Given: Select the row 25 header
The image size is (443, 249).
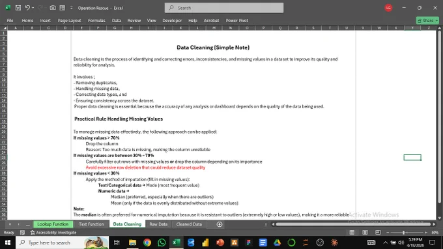Looking at the screenshot, I should [x=4, y=158].
